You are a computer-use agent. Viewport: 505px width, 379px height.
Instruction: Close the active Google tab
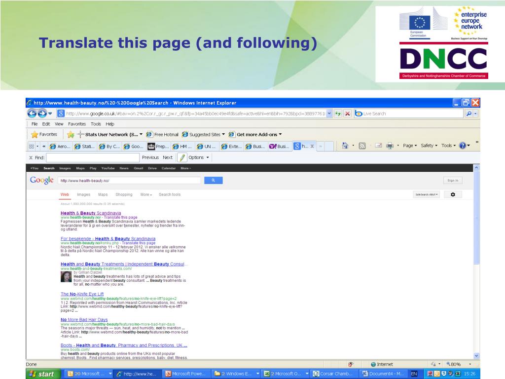[312, 146]
